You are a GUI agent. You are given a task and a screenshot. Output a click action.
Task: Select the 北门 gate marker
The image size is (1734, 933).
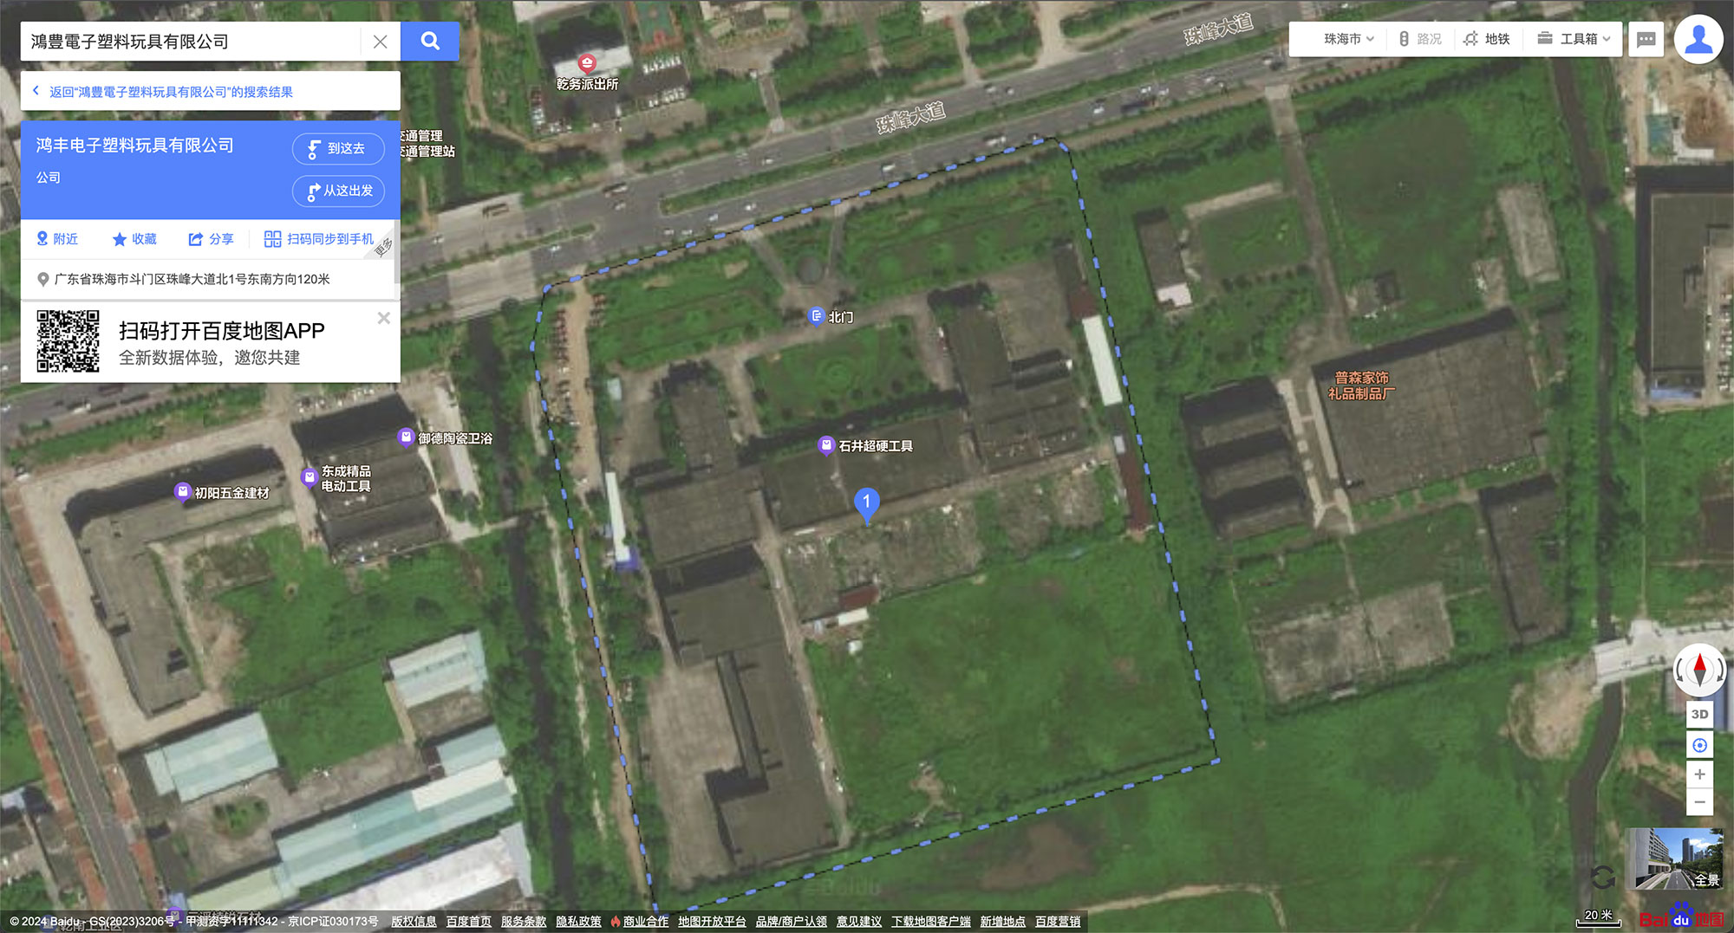pos(816,316)
